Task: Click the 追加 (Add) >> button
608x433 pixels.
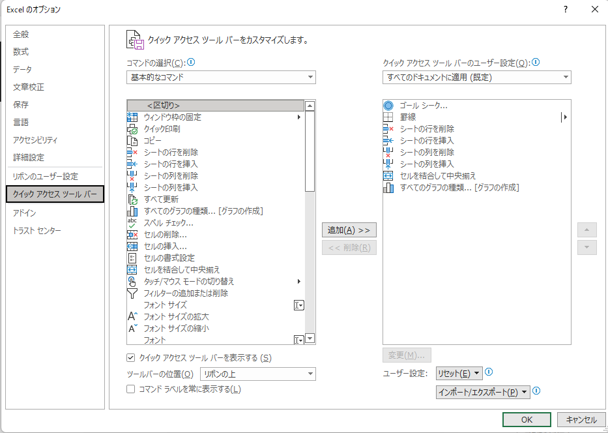Action: [x=349, y=230]
